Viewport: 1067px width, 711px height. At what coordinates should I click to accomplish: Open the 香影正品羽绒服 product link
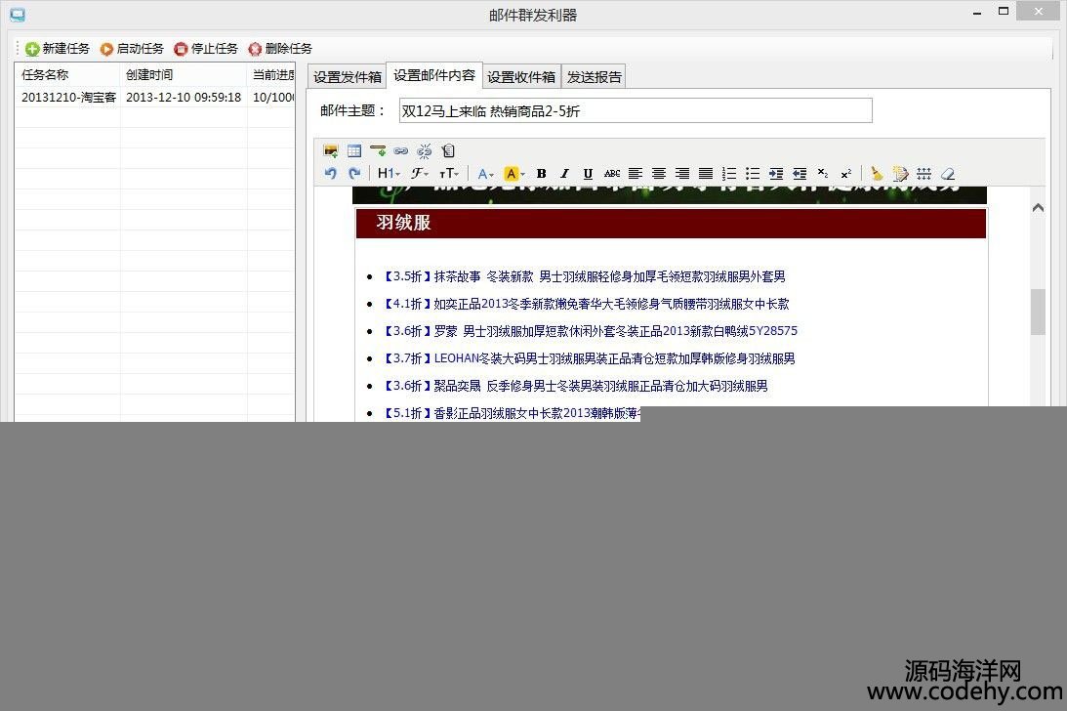click(x=512, y=413)
